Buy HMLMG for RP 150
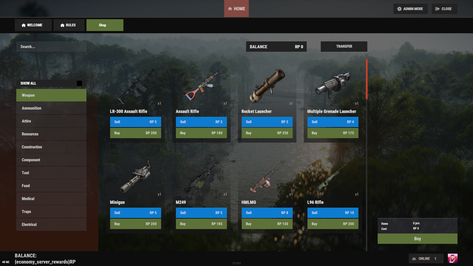Image resolution: width=473 pixels, height=266 pixels. point(267,224)
